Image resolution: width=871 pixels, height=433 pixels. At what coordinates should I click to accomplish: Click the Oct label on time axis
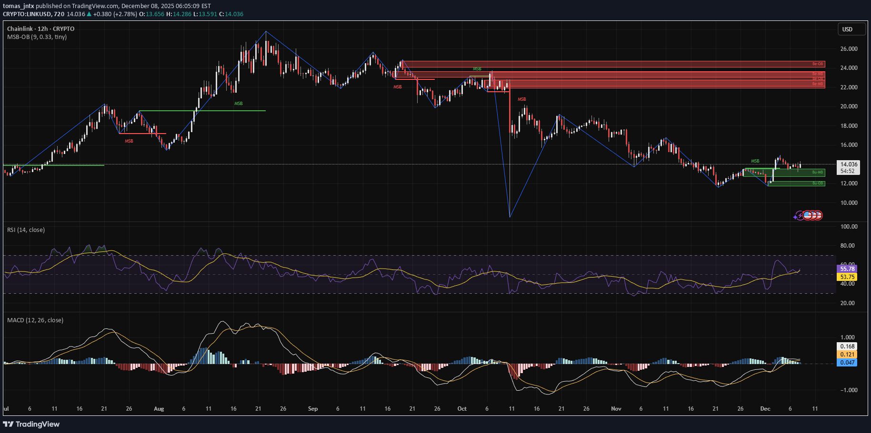[x=462, y=409]
